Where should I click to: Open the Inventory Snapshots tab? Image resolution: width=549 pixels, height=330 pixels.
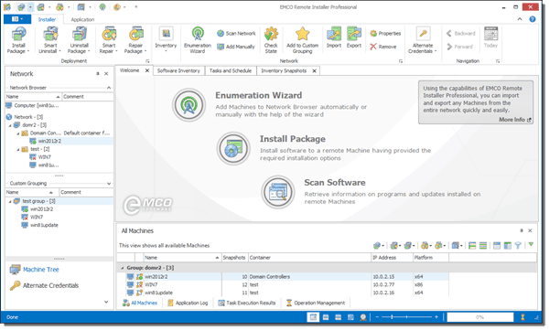[284, 70]
